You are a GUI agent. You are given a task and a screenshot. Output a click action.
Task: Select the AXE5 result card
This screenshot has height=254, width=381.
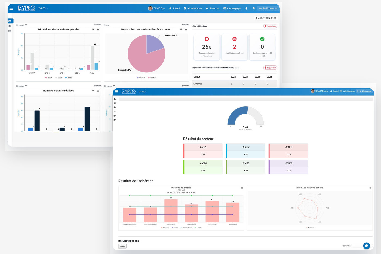coord(246,167)
